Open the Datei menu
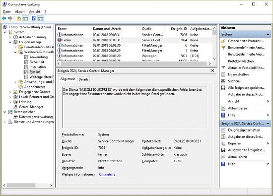Image resolution: width=273 pixels, height=196 pixels. point(7,12)
